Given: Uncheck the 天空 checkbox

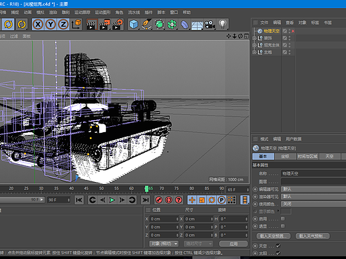Looking at the screenshot, I should pyautogui.click(x=278, y=246).
